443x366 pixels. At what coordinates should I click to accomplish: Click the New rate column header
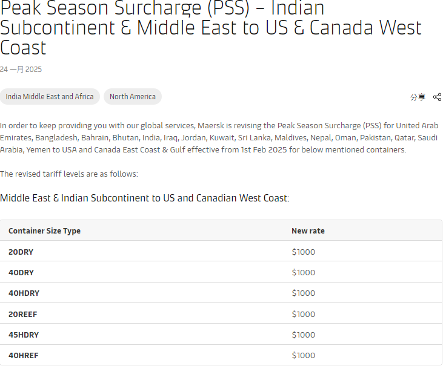coord(308,231)
